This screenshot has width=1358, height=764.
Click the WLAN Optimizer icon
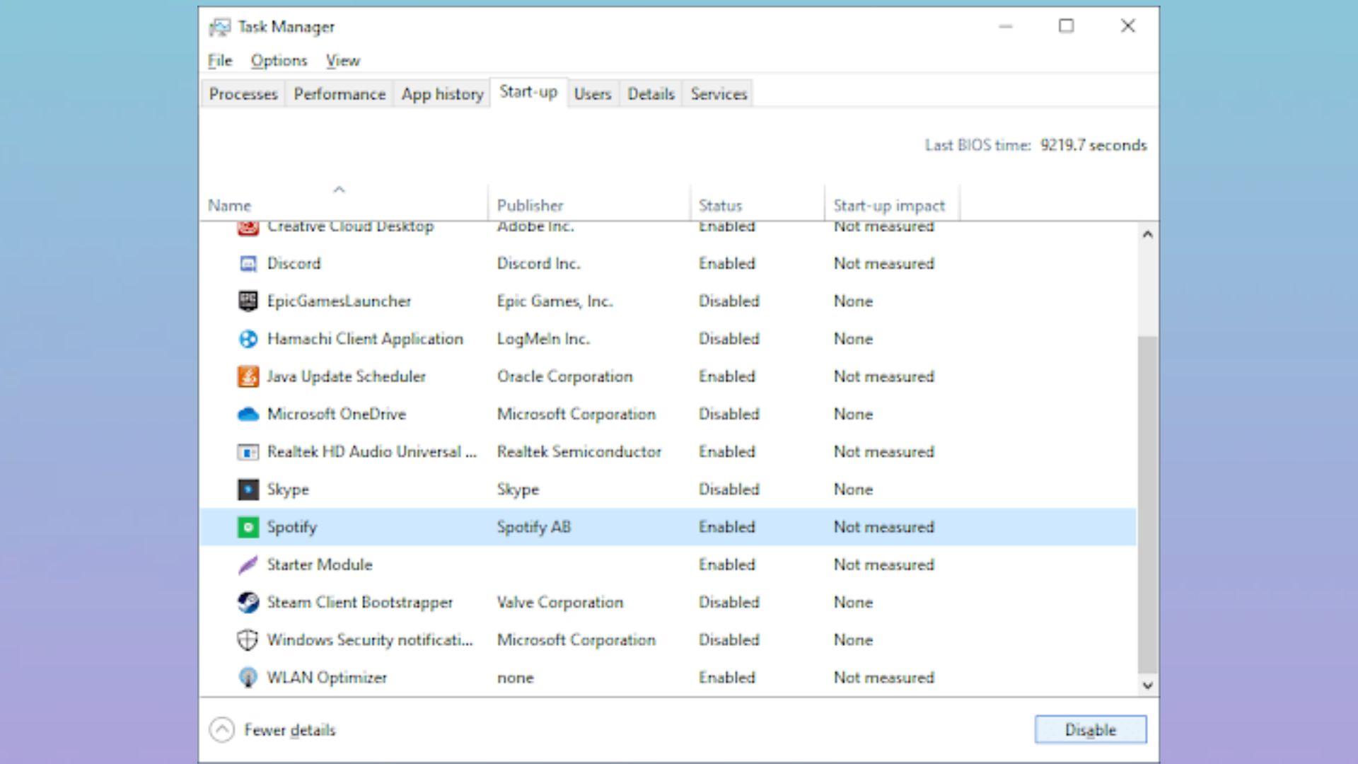pyautogui.click(x=248, y=678)
